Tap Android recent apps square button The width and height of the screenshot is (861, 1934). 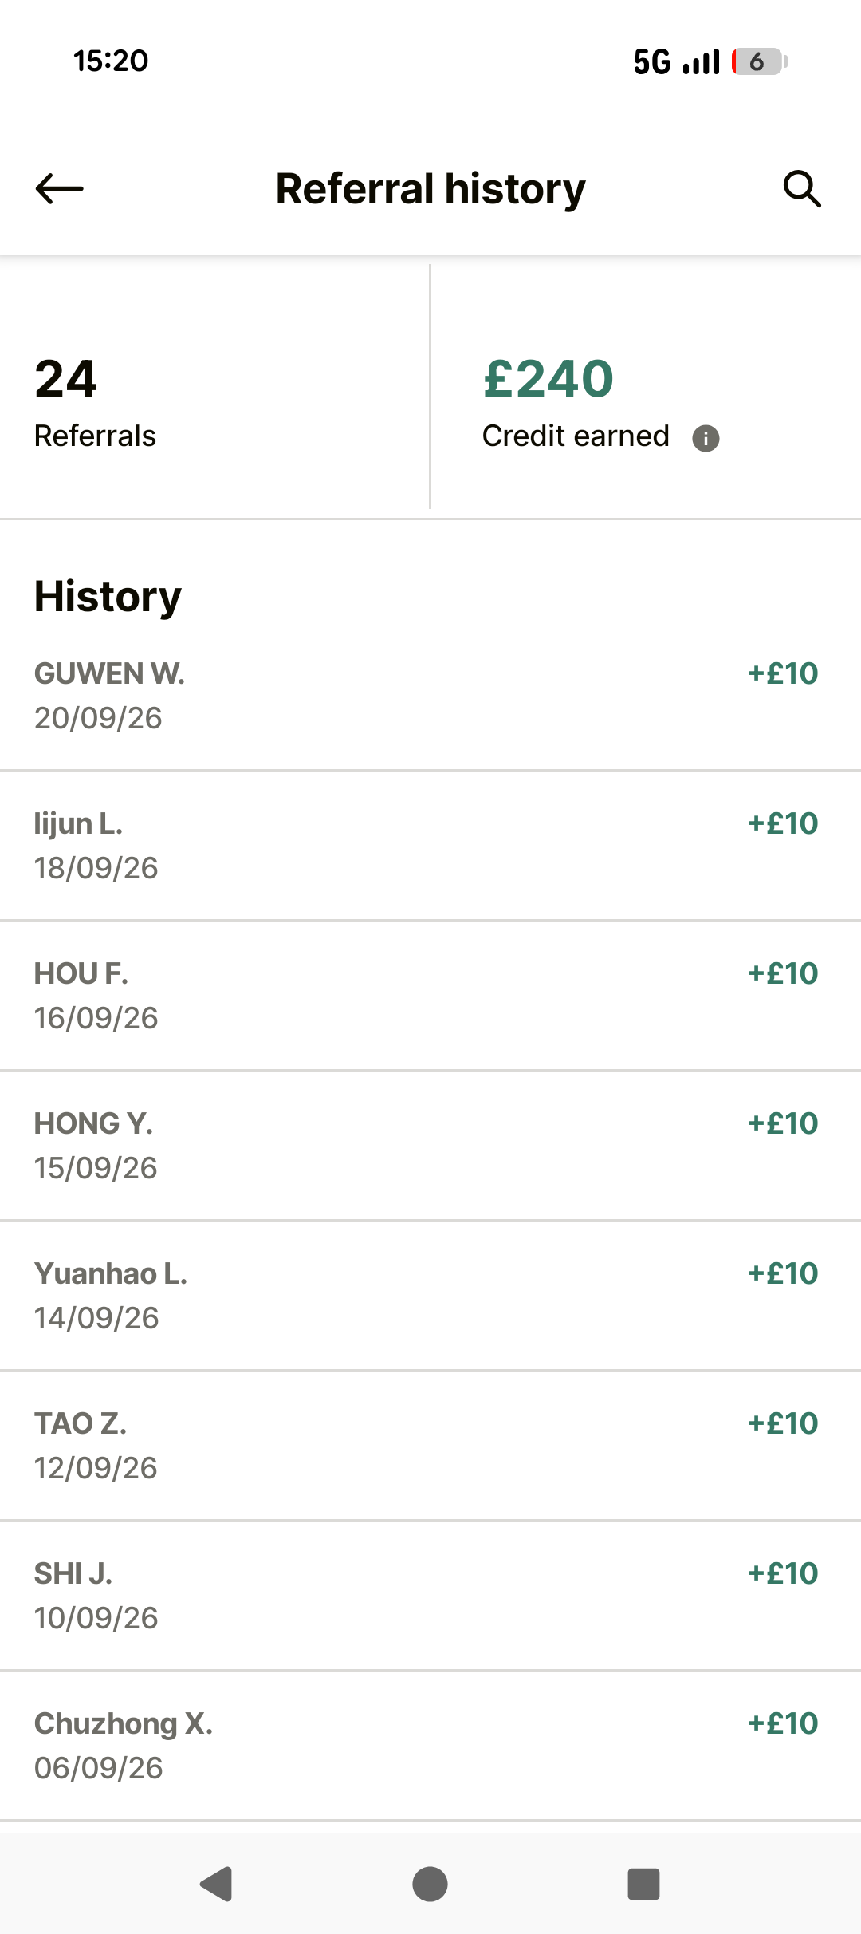click(x=643, y=1885)
